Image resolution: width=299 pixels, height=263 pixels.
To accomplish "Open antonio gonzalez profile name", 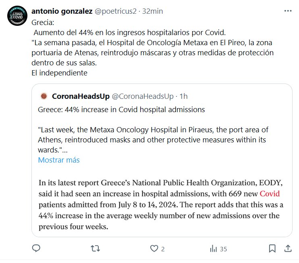I will (x=62, y=11).
